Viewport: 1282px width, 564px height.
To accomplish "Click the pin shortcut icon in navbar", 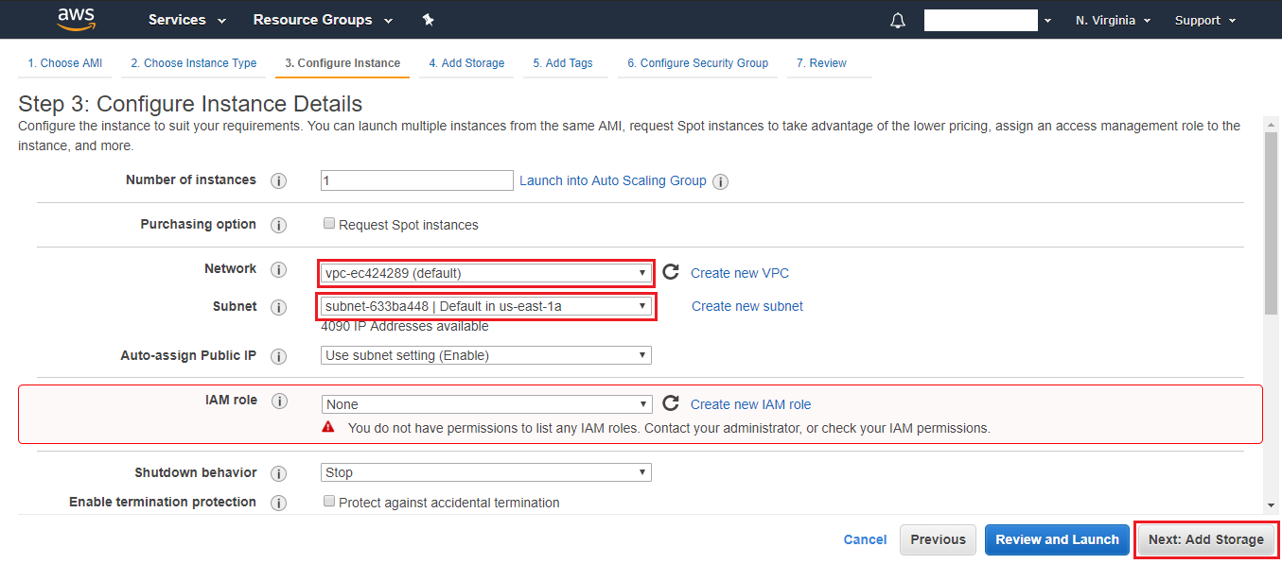I will (x=428, y=20).
